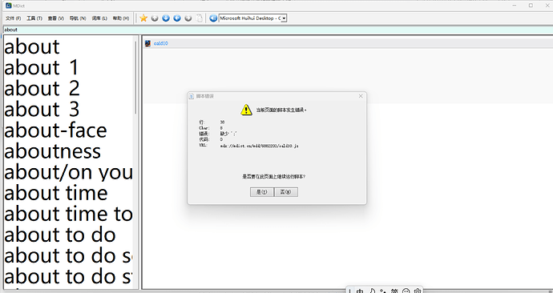The width and height of the screenshot is (553, 293).
Task: Click the speaker pronunciation icon
Action: [x=213, y=18]
